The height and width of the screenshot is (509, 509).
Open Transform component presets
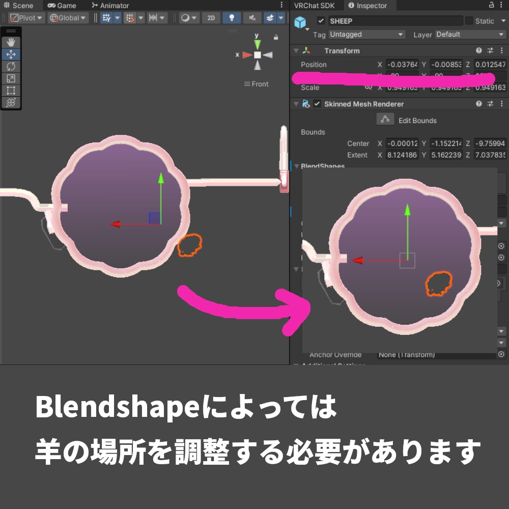point(490,50)
